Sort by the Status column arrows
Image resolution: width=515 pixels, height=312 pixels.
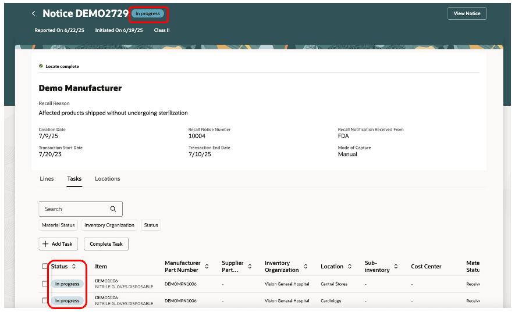coord(74,267)
